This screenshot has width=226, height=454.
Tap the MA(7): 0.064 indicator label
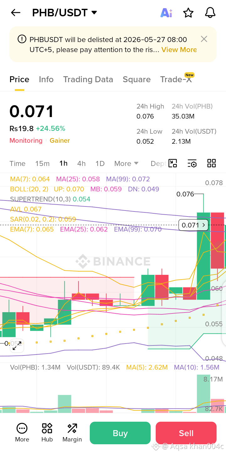[30, 179]
